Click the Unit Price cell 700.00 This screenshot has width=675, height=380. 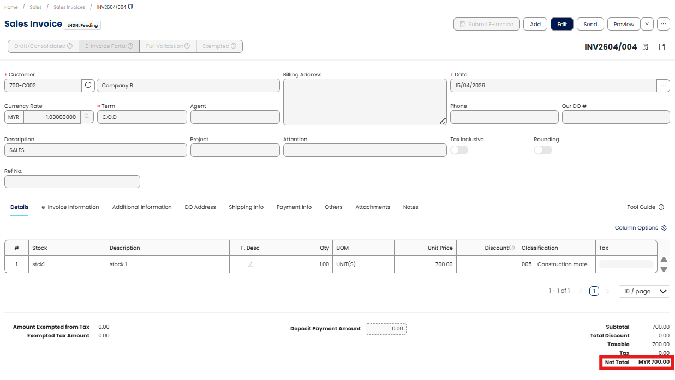425,264
